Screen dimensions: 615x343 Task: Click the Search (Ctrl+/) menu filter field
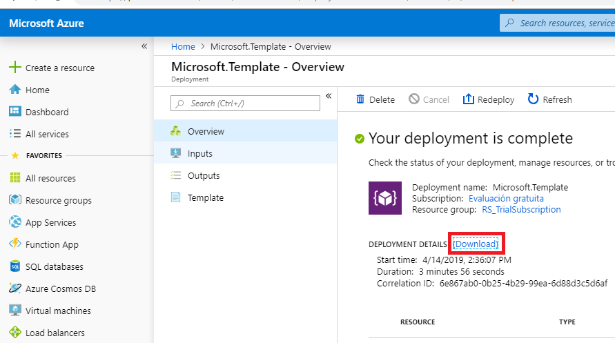click(x=245, y=103)
